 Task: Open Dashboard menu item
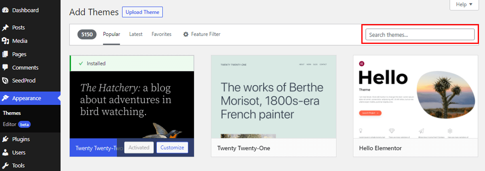[x=30, y=10]
